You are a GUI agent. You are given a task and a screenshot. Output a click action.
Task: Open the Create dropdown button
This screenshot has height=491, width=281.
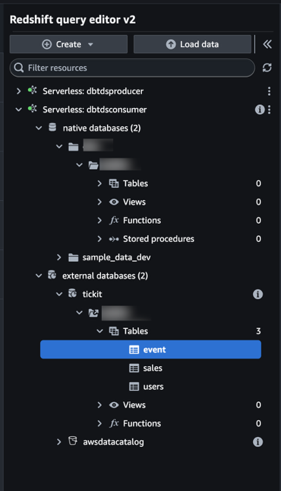tap(68, 44)
